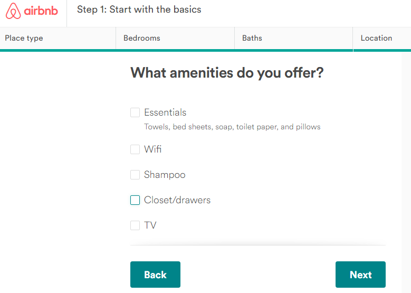Click the "What amenities do you offer?" heading
This screenshot has width=411, height=293.
point(227,72)
